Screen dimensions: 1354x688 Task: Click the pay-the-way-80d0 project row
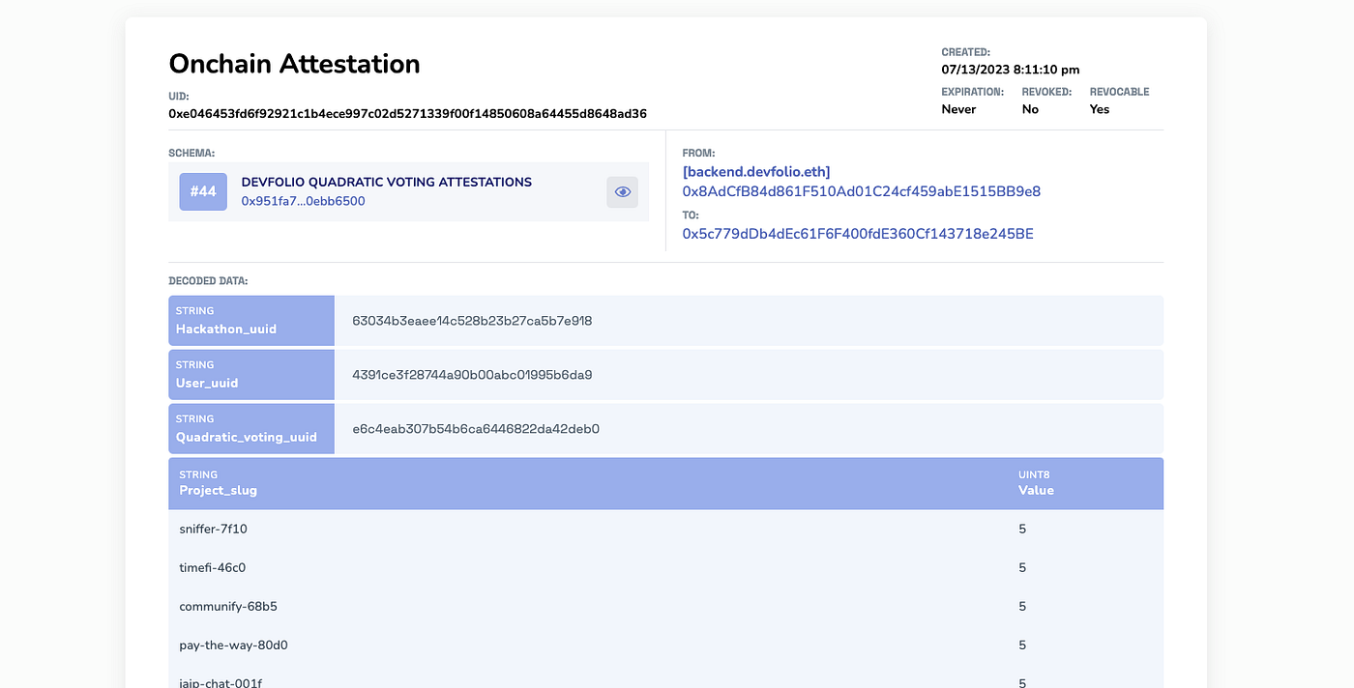[665, 645]
